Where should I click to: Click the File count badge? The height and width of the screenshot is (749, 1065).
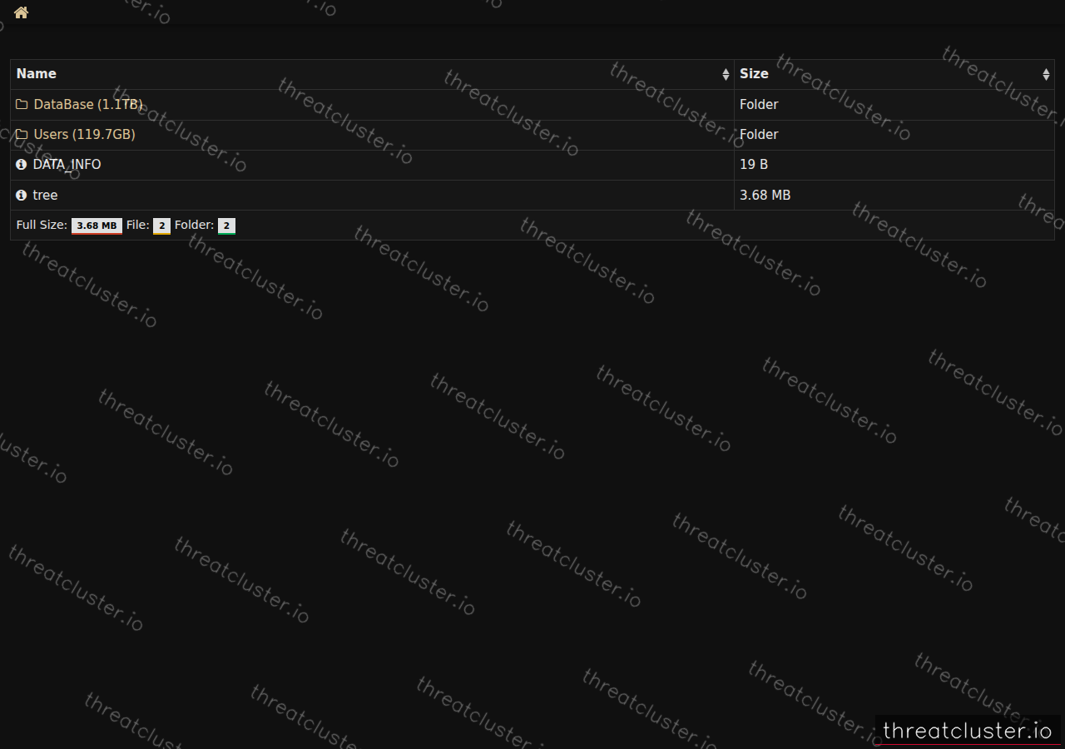[161, 226]
